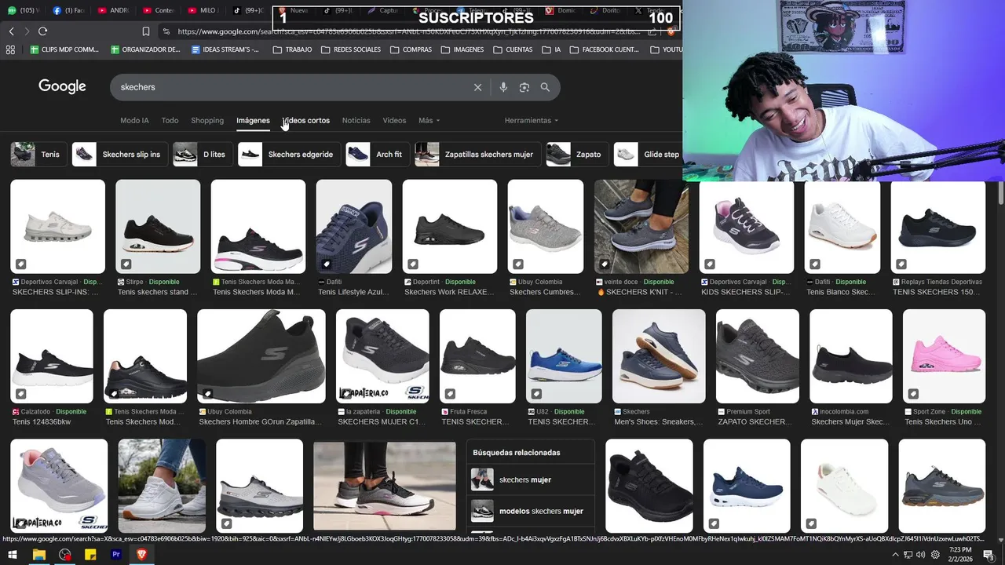Open Adobe Premiere Pro from taskbar
Screen dimensions: 1005x565
pos(116,555)
